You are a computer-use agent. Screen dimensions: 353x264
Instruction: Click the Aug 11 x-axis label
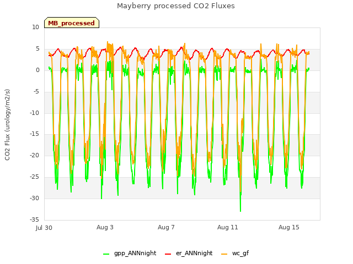click(x=227, y=227)
